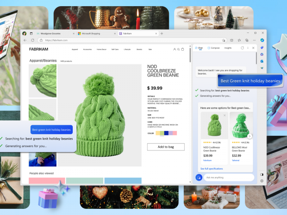287x215 pixels.
Task: Switch to the Compose tab in Copilot
Action: point(213,48)
